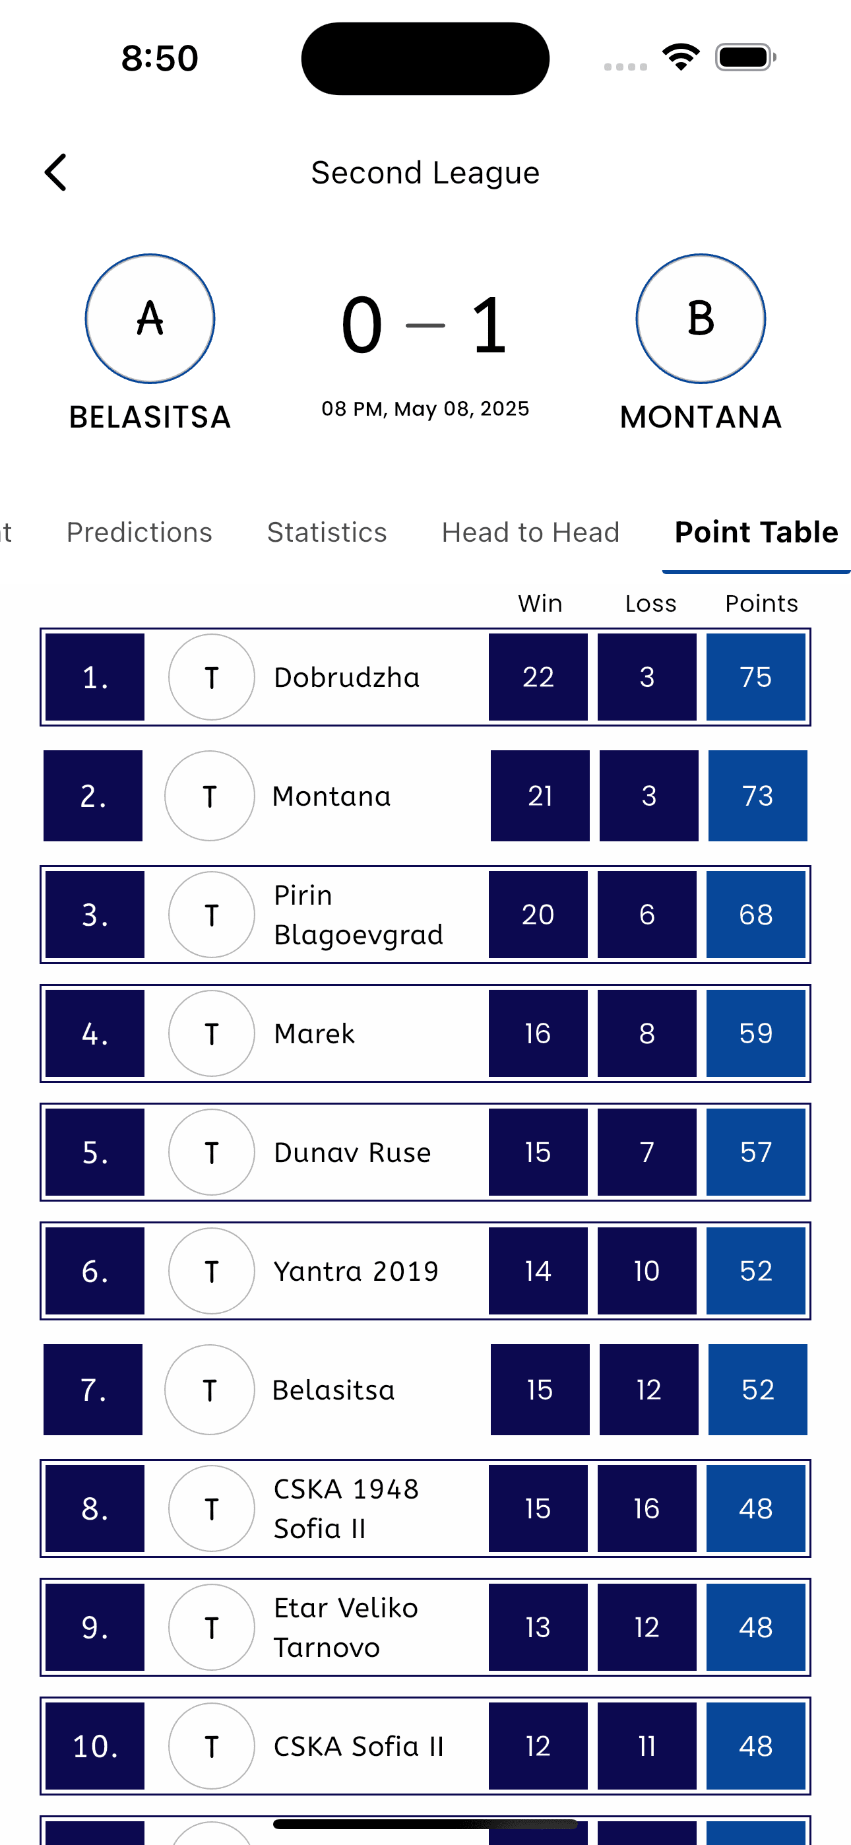Tap the CSKA 1948 Sofia II name

pos(346,1508)
